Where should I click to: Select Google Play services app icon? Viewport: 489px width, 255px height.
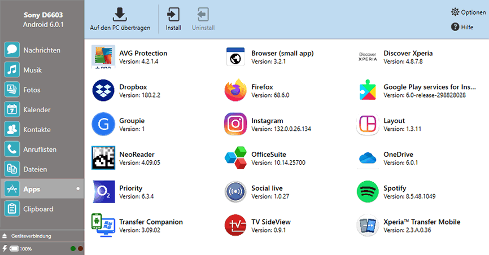coord(368,90)
